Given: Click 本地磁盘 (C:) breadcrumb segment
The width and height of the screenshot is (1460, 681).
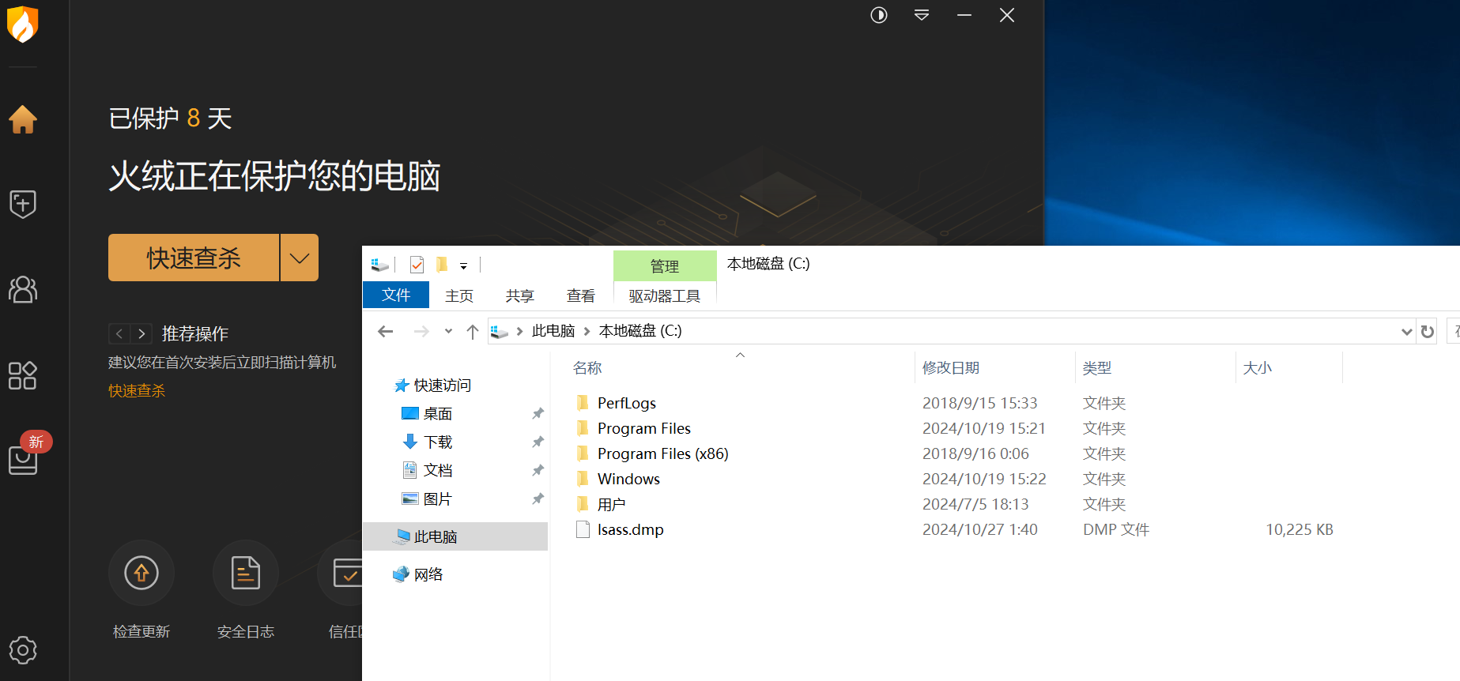Looking at the screenshot, I should click(640, 331).
